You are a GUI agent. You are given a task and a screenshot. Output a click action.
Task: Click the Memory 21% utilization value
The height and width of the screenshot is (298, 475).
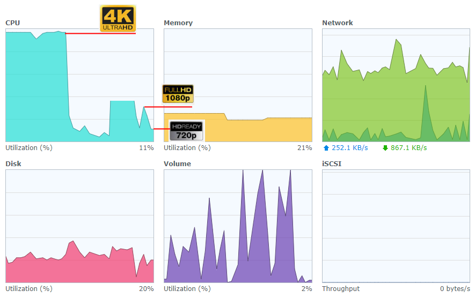pyautogui.click(x=304, y=148)
